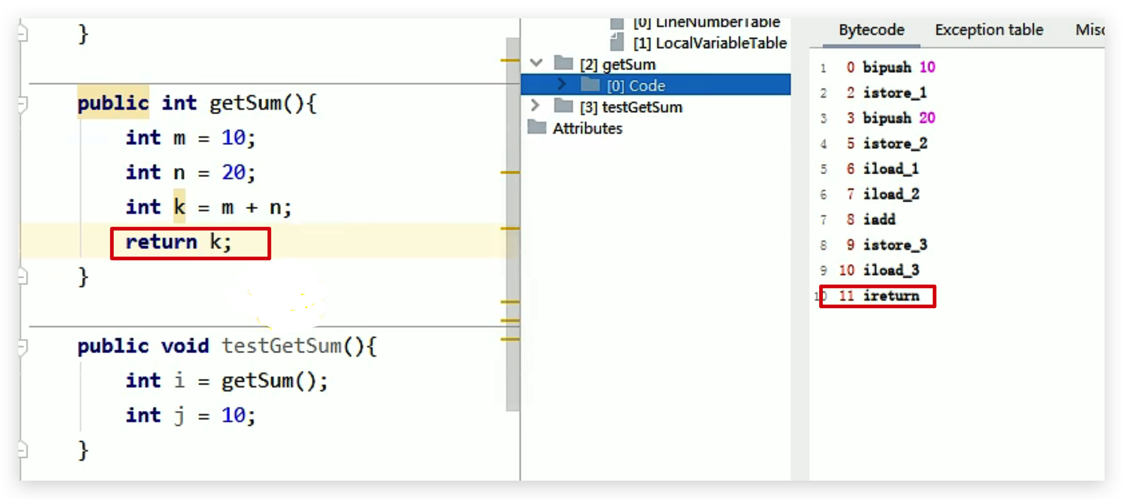Screen dimensions: 1123x499
Task: Open the Exception table tab
Action: click(x=988, y=30)
